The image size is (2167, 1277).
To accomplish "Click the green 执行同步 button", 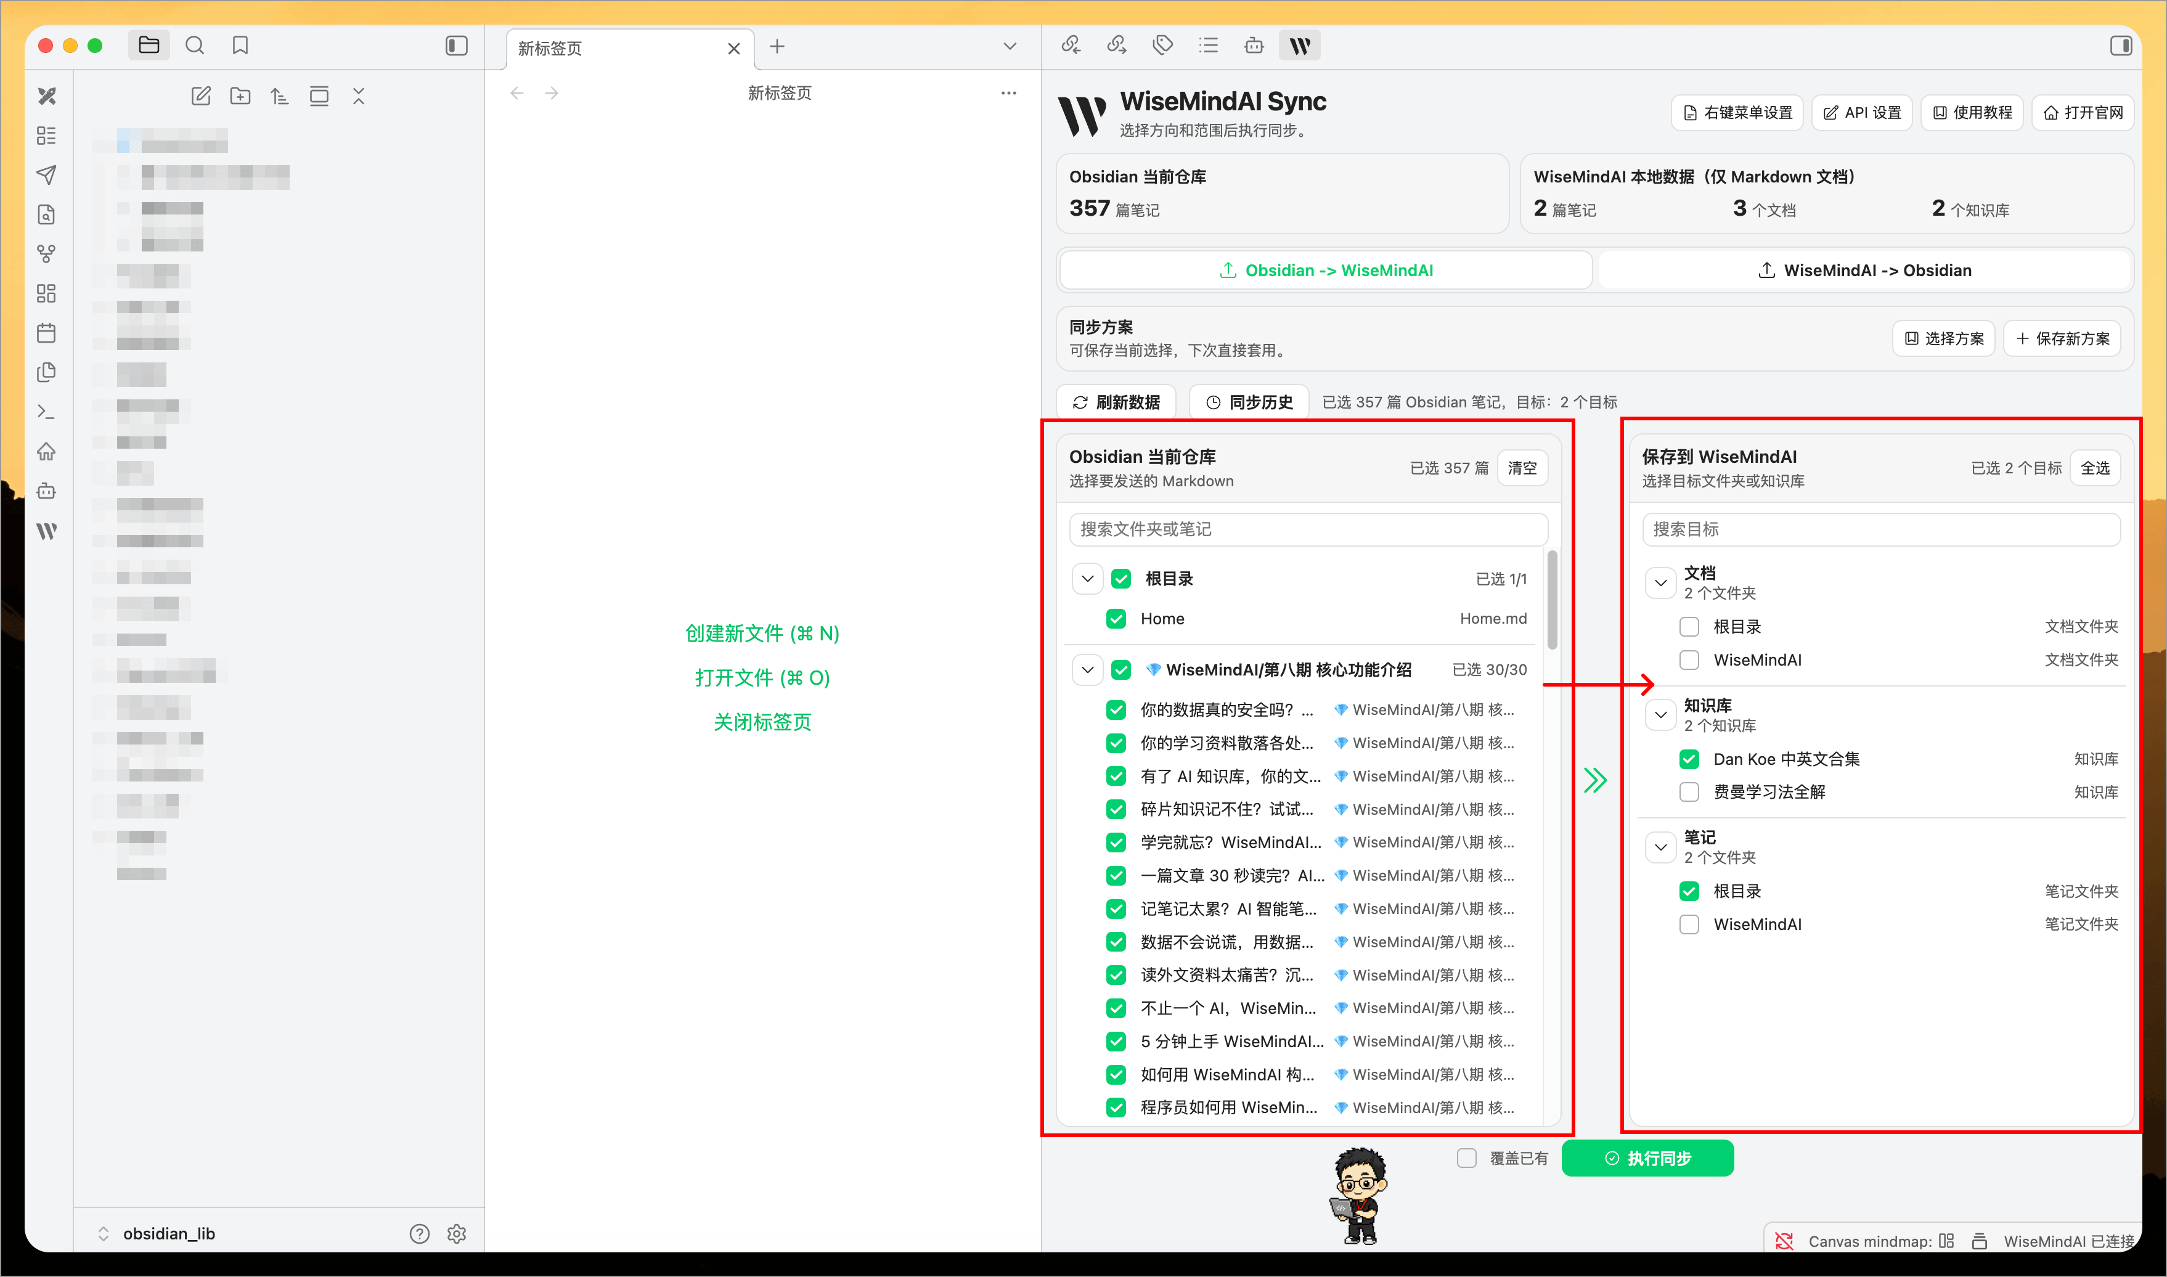I will [x=1647, y=1158].
